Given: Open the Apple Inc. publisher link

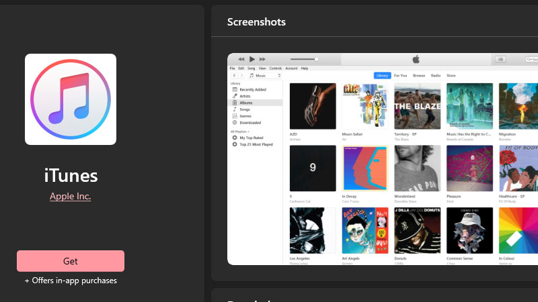Looking at the screenshot, I should [x=71, y=196].
